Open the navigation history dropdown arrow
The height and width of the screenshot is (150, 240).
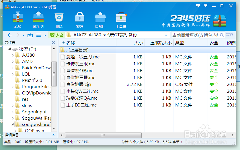(x=24, y=35)
